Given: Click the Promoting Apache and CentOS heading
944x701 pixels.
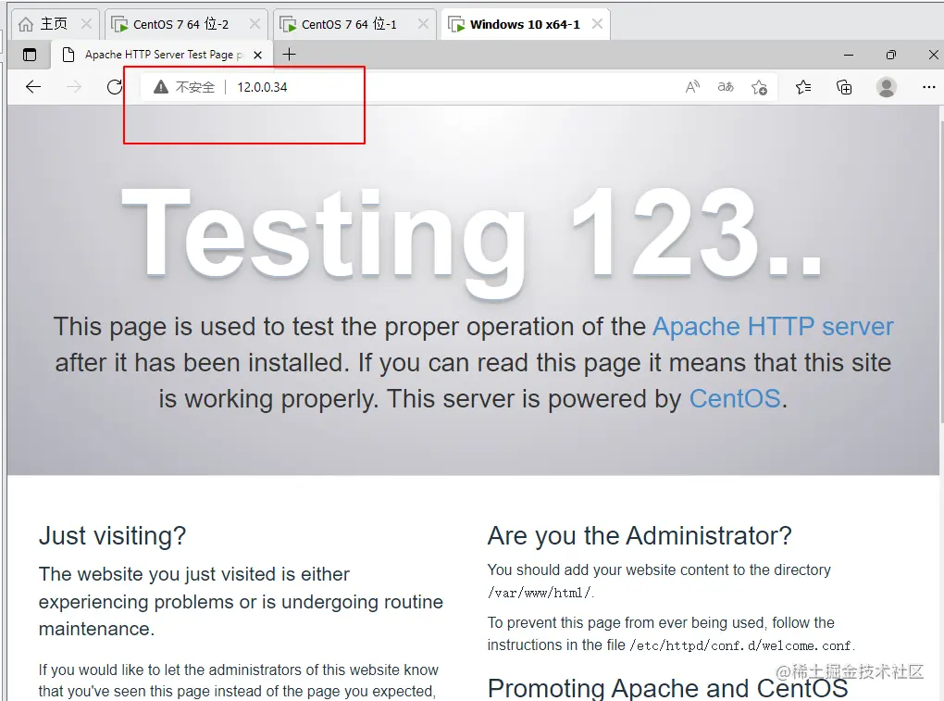Looking at the screenshot, I should tap(667, 688).
